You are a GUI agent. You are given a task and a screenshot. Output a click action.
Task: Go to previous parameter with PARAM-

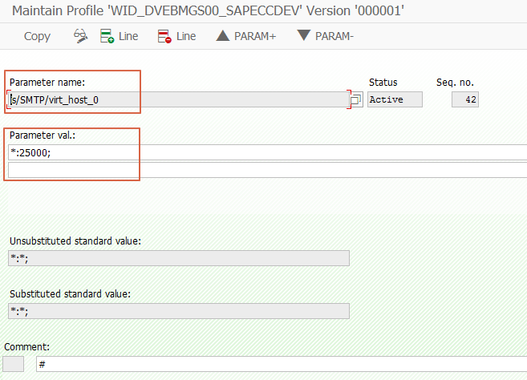pos(326,36)
